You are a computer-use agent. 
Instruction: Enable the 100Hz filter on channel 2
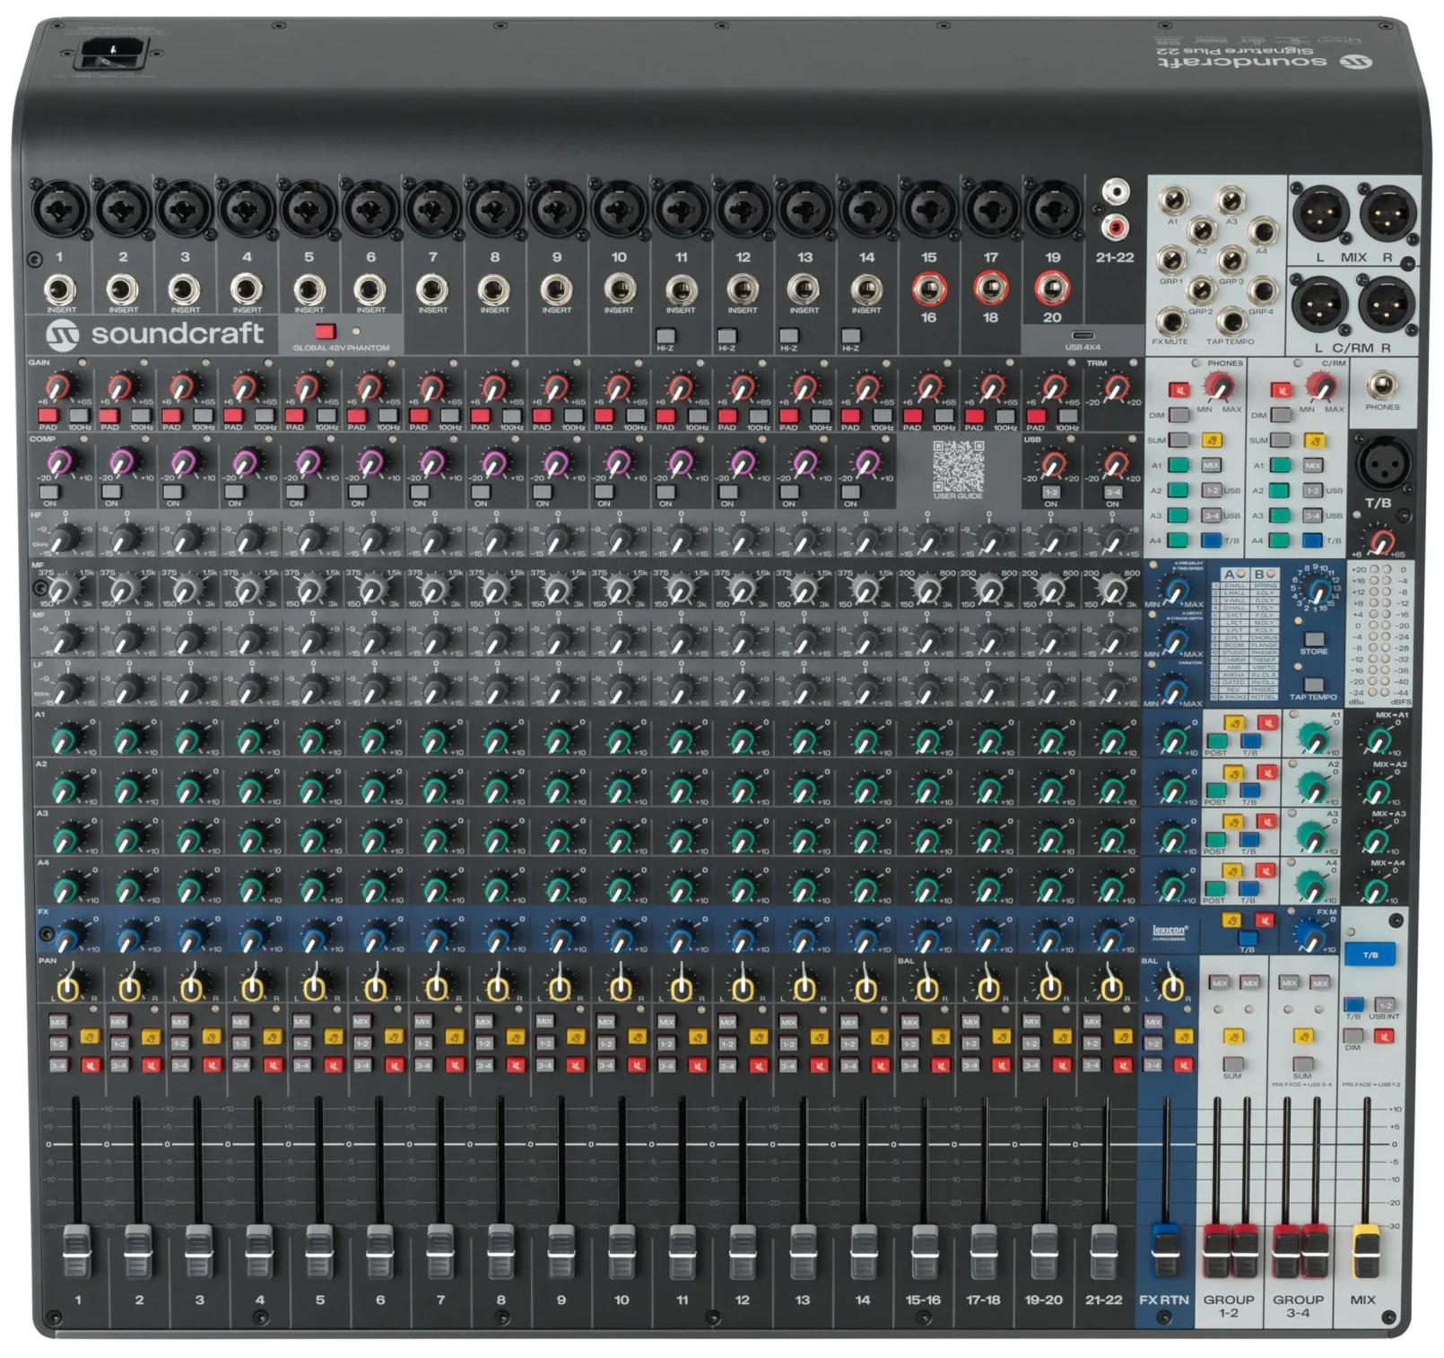click(141, 416)
